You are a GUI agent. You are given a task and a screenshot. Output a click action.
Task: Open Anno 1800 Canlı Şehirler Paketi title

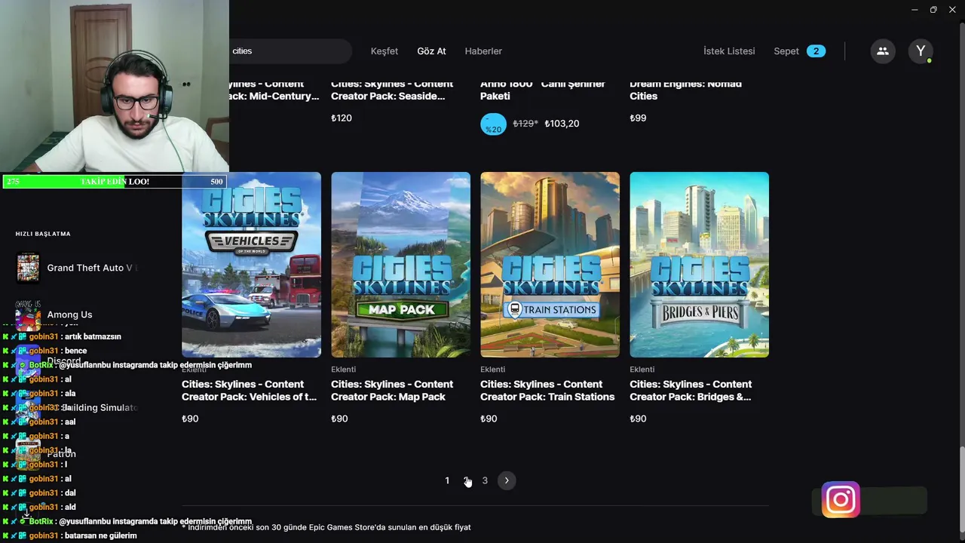(x=543, y=90)
